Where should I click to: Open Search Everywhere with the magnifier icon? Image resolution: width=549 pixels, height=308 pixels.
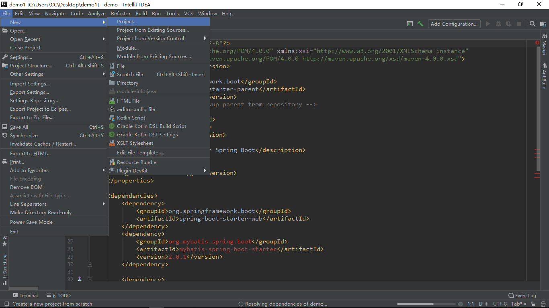click(x=532, y=24)
